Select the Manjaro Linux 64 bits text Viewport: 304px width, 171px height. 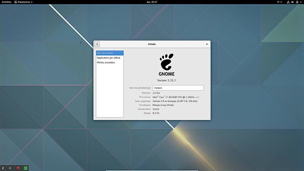[x=163, y=105]
